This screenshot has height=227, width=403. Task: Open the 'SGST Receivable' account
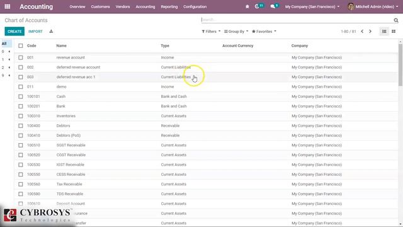pyautogui.click(x=71, y=145)
